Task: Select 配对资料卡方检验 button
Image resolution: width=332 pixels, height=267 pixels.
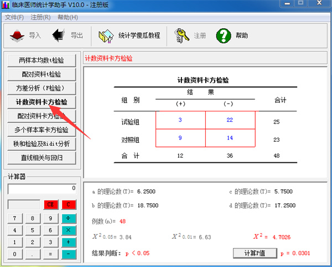Action: click(41, 116)
